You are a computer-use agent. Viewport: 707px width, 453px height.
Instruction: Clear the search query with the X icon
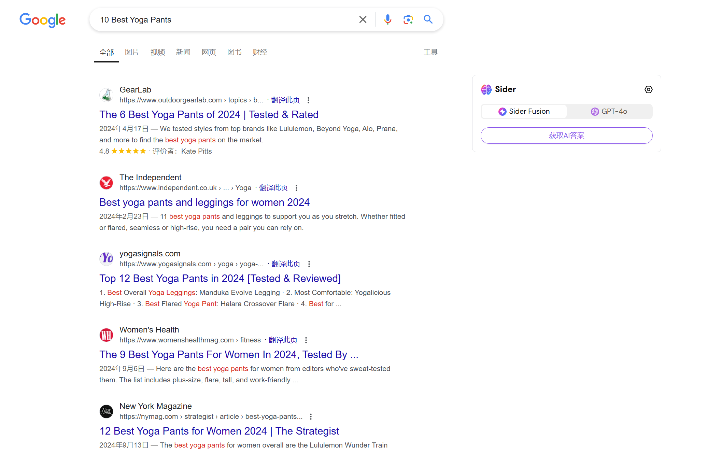(363, 19)
